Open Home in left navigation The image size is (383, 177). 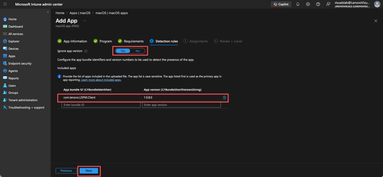click(x=12, y=19)
